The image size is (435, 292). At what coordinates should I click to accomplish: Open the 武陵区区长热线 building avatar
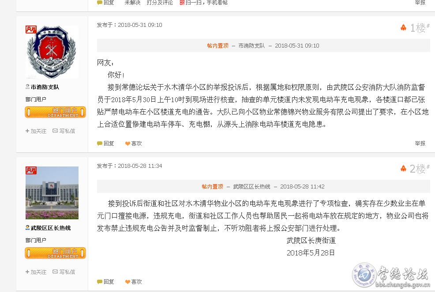click(52, 193)
